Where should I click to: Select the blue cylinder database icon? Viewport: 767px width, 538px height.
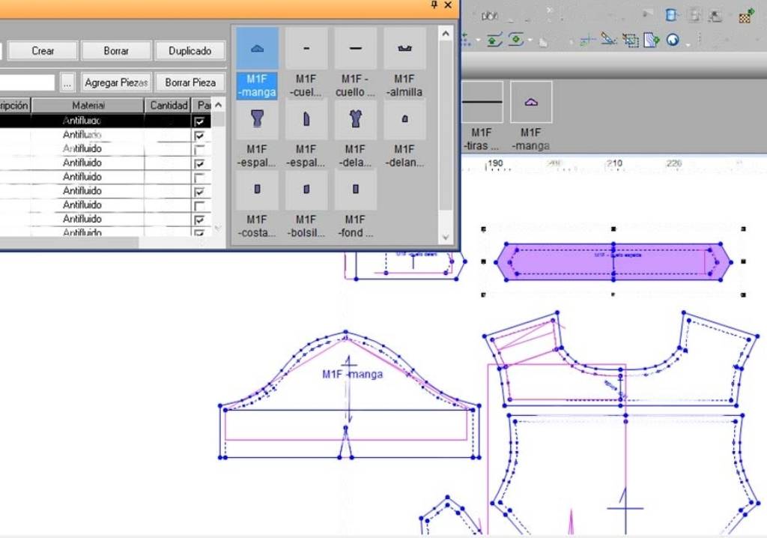pyautogui.click(x=672, y=15)
